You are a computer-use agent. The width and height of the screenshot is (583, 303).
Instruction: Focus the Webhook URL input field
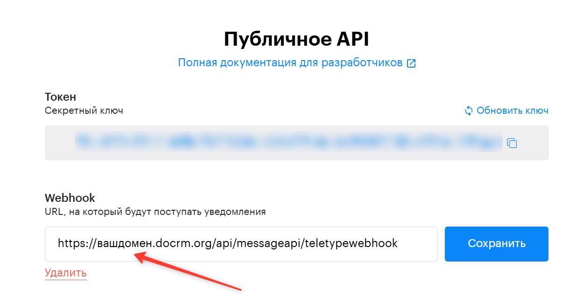241,244
